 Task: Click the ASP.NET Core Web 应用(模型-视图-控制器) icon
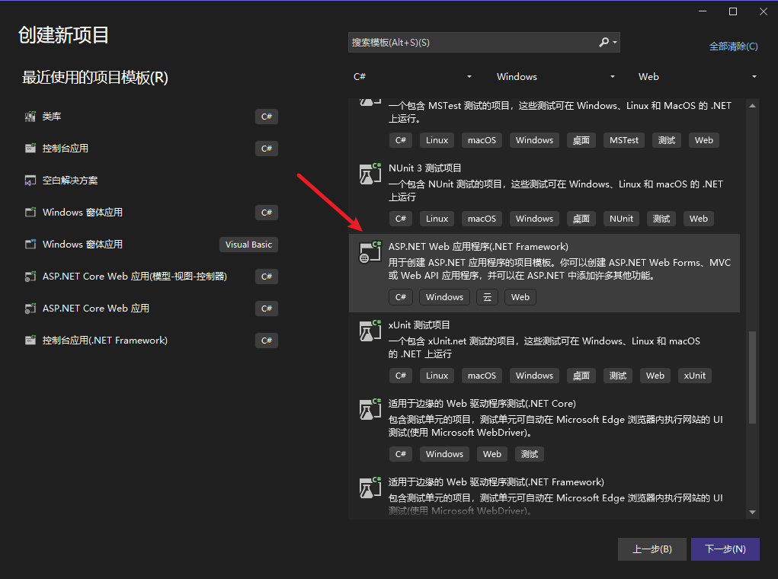point(30,277)
